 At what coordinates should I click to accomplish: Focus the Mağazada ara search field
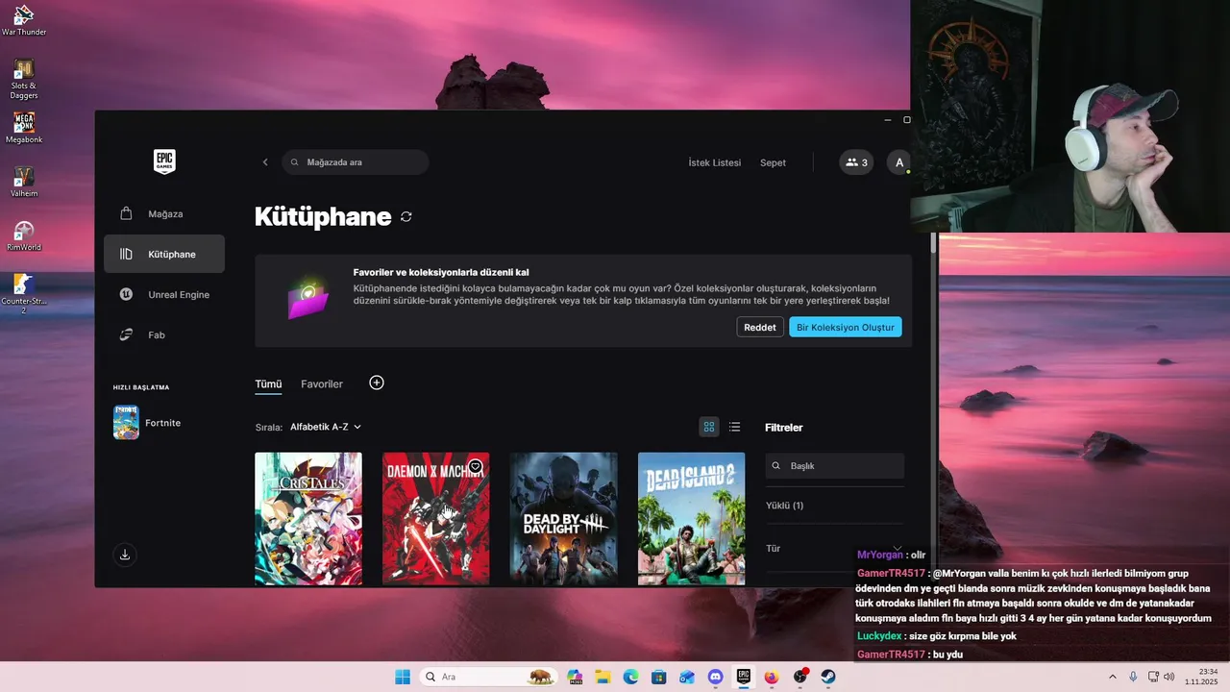coord(356,162)
